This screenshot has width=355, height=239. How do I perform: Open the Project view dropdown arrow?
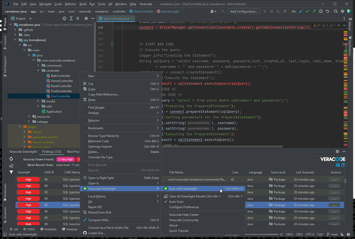30,19
